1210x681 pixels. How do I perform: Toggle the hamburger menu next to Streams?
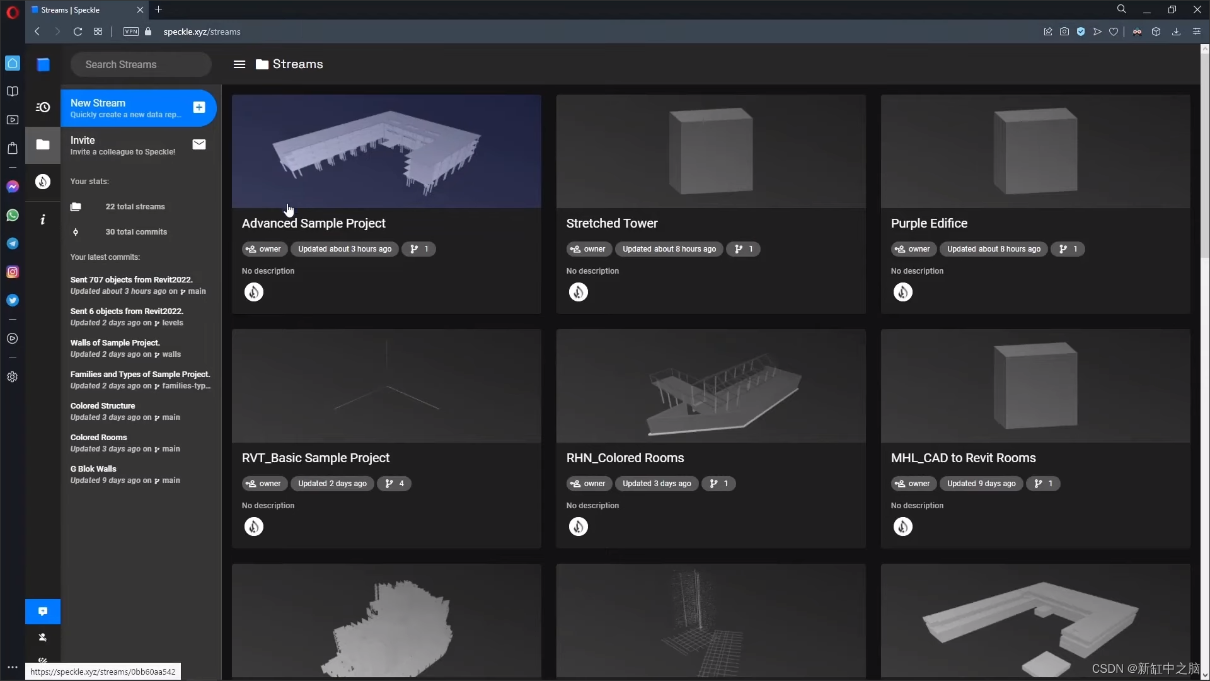tap(239, 64)
